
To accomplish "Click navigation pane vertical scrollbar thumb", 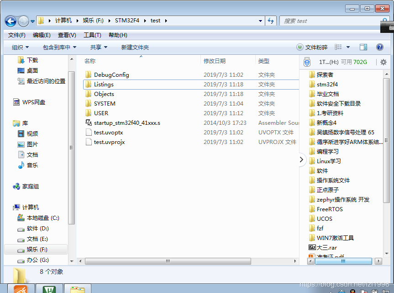I will click(71, 148).
